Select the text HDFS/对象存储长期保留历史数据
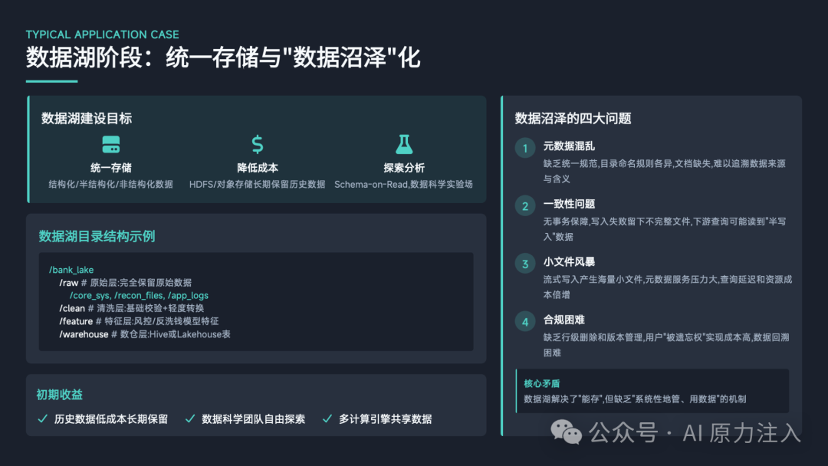 click(257, 184)
